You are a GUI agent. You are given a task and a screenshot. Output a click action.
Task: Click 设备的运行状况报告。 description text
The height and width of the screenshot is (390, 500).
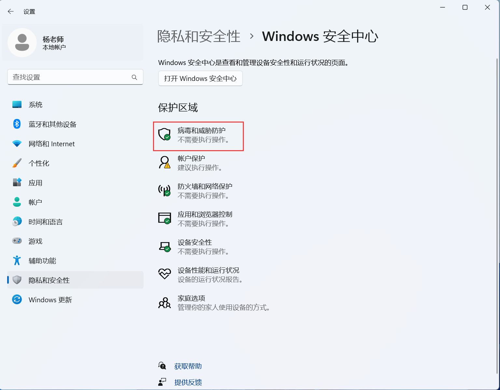coord(211,279)
